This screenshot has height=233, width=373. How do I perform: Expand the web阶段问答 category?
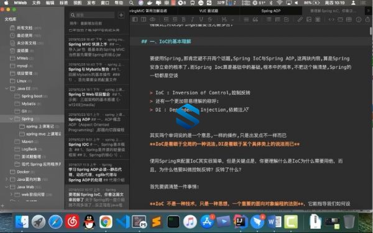[x=11, y=195]
